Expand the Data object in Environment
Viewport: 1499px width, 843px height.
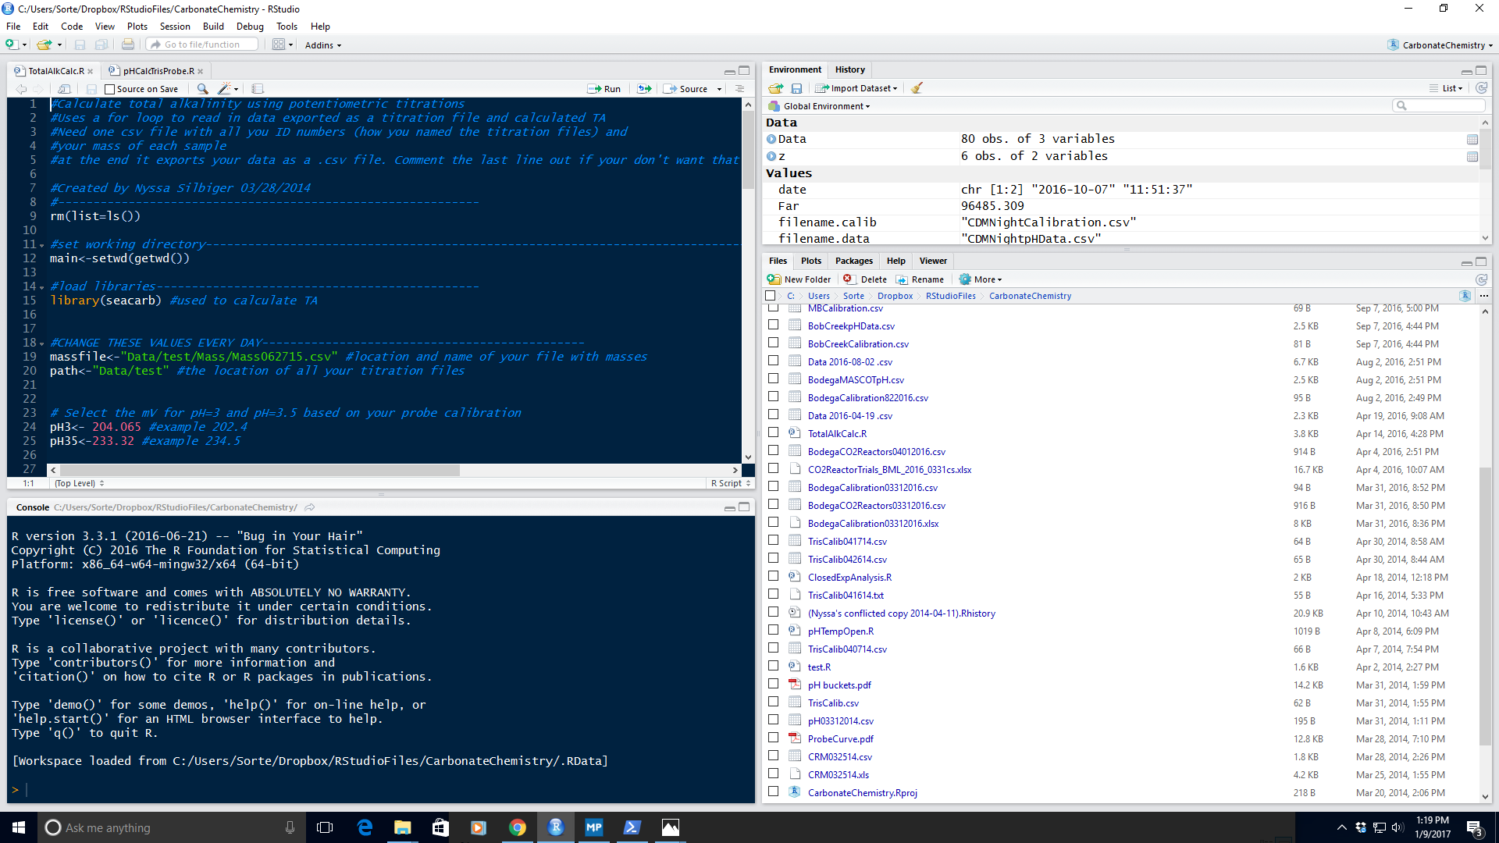[x=771, y=139]
